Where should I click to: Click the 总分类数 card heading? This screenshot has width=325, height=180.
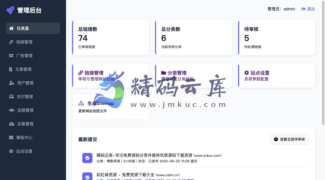tap(171, 29)
